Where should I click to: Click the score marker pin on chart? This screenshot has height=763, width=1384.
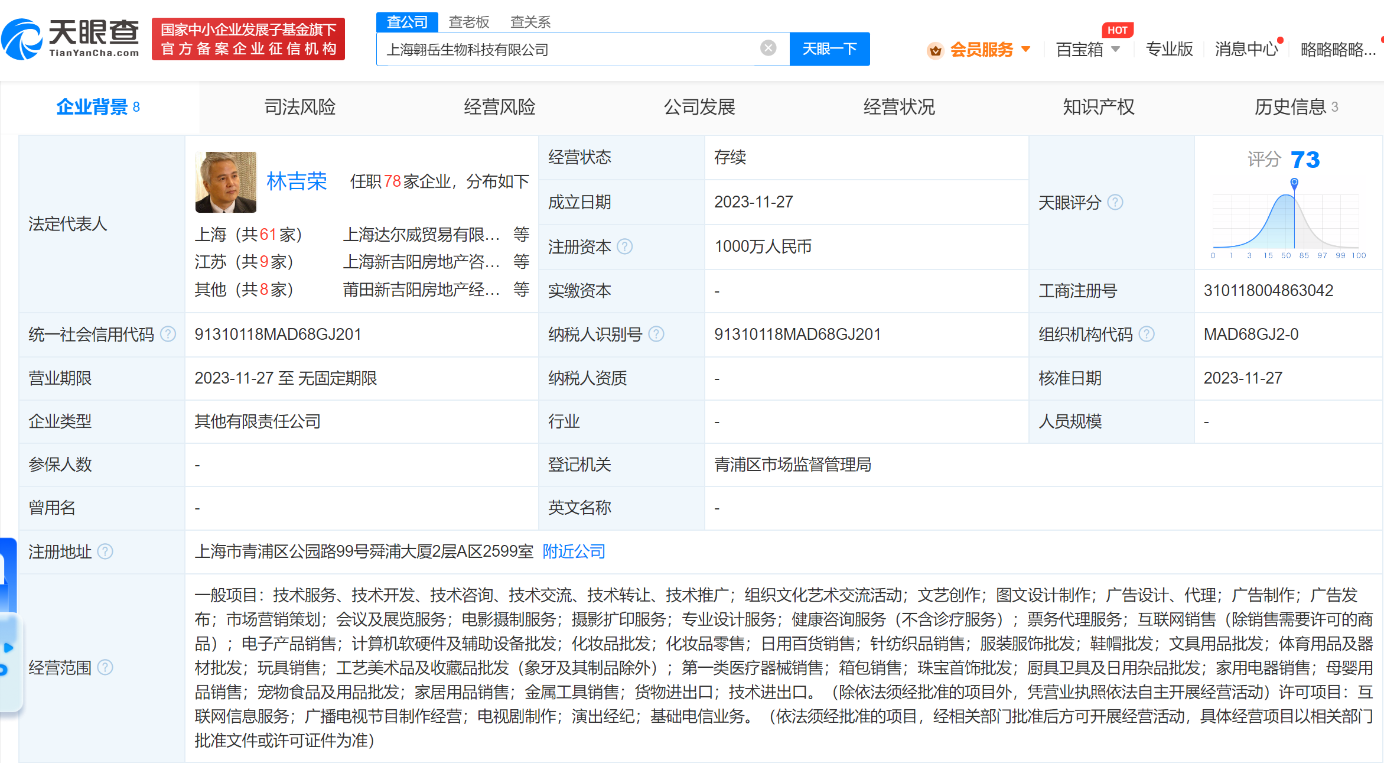(1294, 183)
